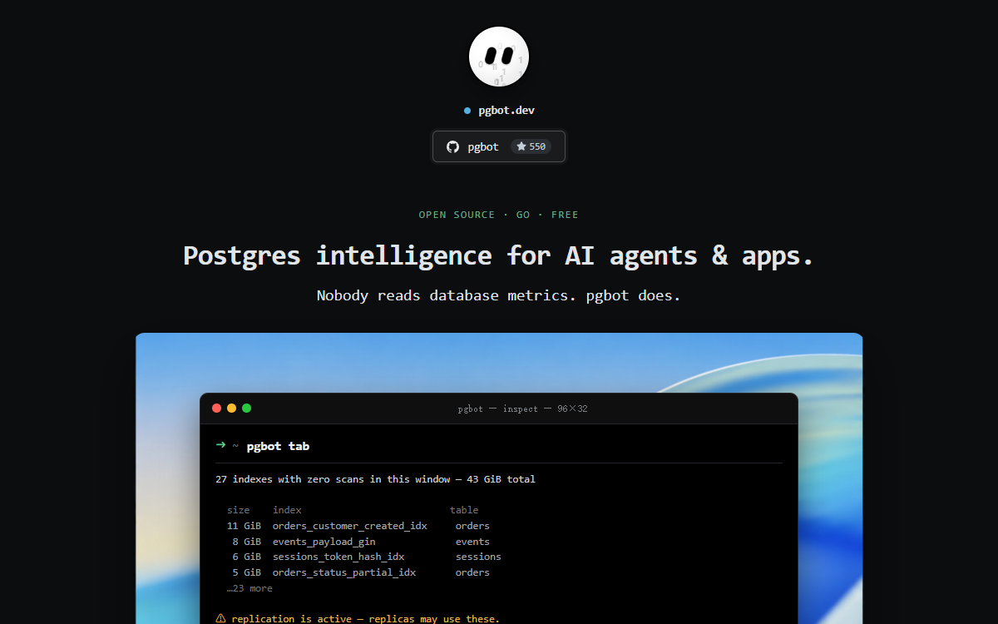Click the 'replication is active' warning text

[x=366, y=619]
